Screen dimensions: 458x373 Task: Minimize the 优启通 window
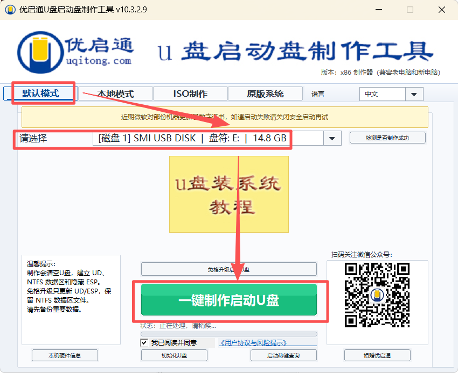coord(379,10)
